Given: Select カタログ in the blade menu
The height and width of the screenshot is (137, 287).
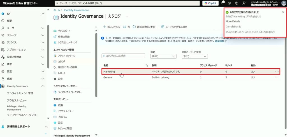Looking at the screenshot, I should (x=61, y=61).
